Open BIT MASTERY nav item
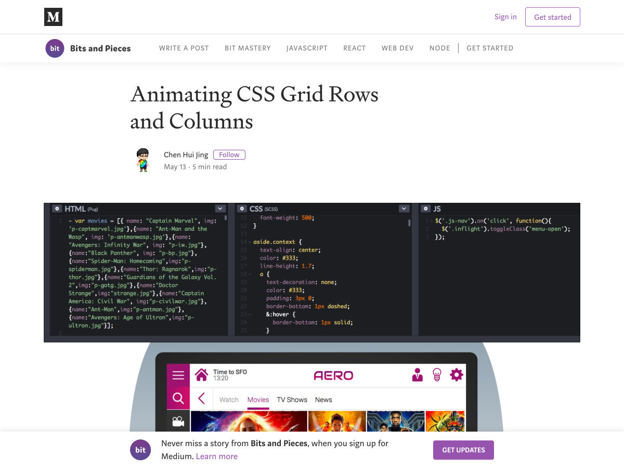 (x=248, y=48)
